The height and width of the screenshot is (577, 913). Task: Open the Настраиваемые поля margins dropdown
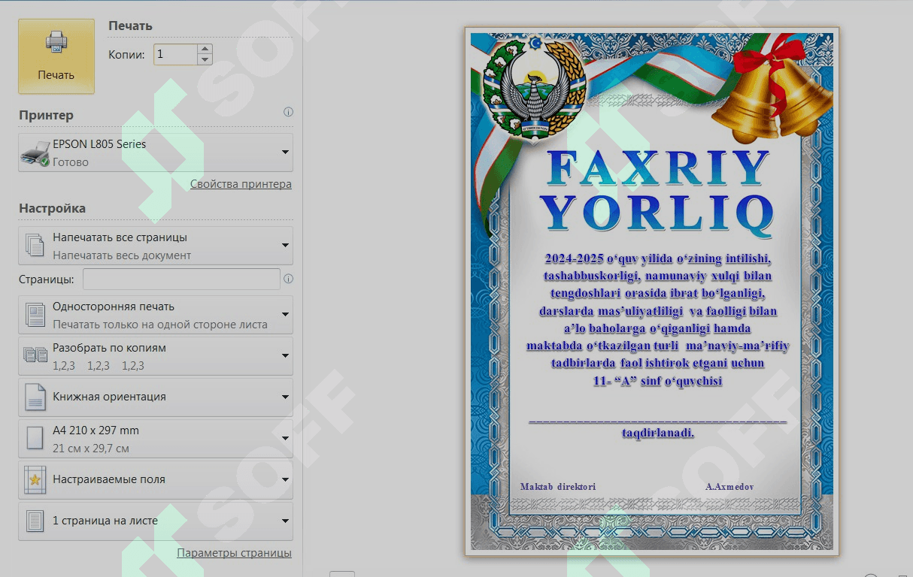click(x=156, y=479)
